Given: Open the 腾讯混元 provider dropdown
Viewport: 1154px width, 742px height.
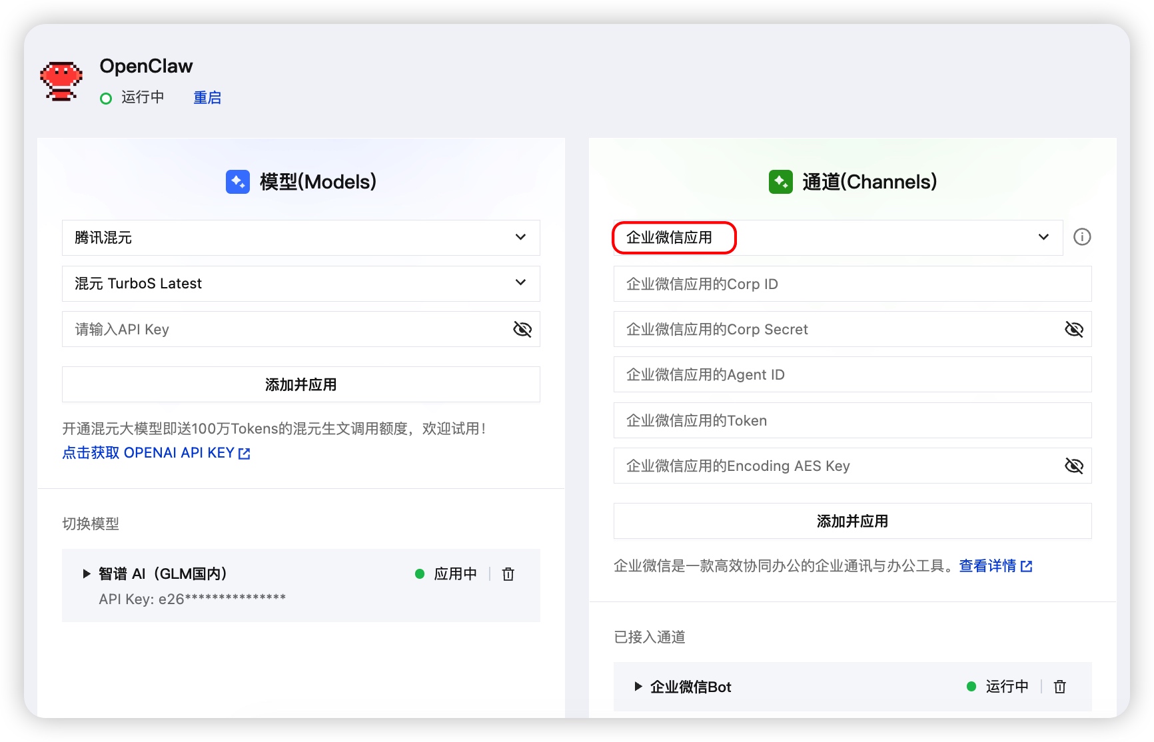Looking at the screenshot, I should [x=301, y=238].
